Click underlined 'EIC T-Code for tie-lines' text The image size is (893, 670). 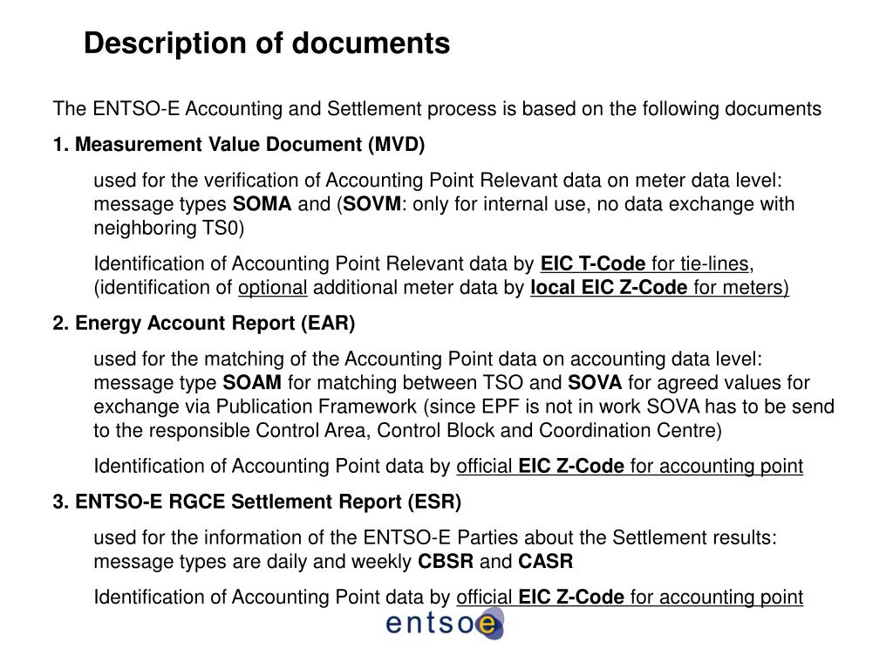644,263
